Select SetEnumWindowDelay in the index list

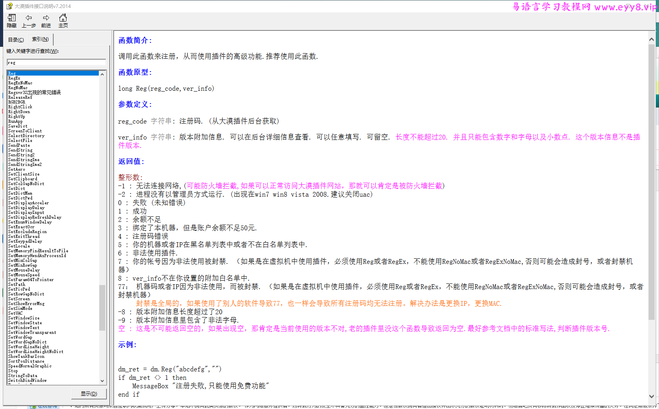pos(30,222)
